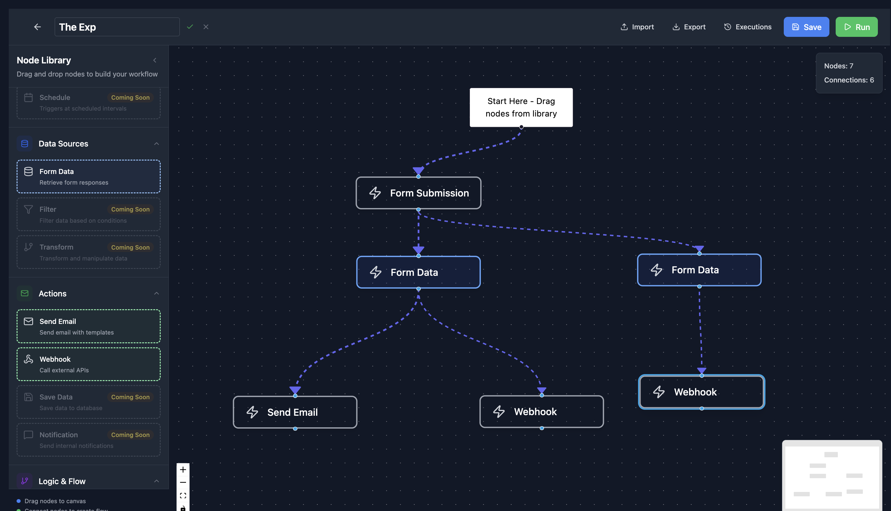Cancel name edit with X icon
The height and width of the screenshot is (511, 891).
[206, 27]
